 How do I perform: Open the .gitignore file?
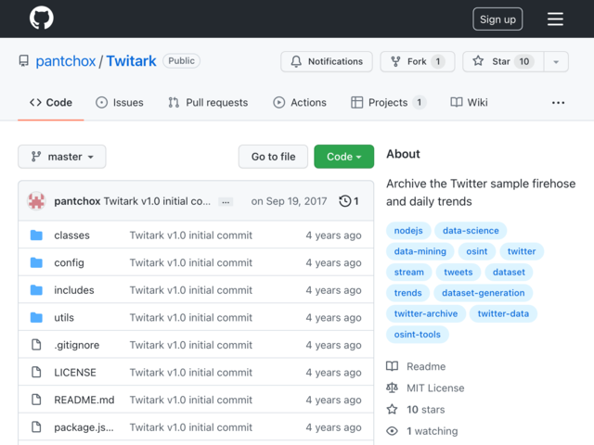click(77, 345)
